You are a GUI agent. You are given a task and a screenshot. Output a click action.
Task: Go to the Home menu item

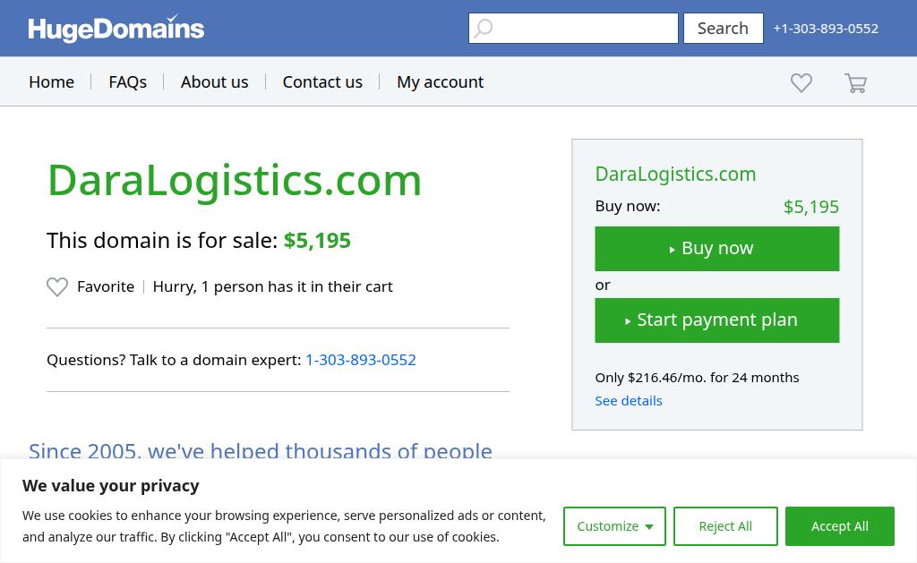point(51,81)
